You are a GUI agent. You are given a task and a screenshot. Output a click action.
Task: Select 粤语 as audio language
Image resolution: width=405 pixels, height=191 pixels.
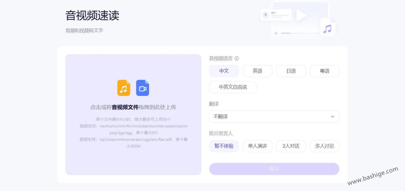tap(325, 71)
